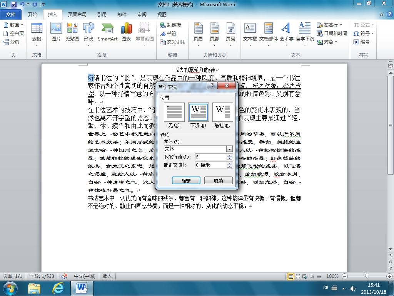This screenshot has width=394, height=296.
Task: Insert date and time (日期和时间)
Action: [332, 33]
